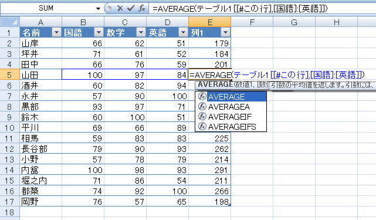Screen dimensions: 376x220
Task: Click 内舘's 数学 score 98
Action: click(x=125, y=170)
